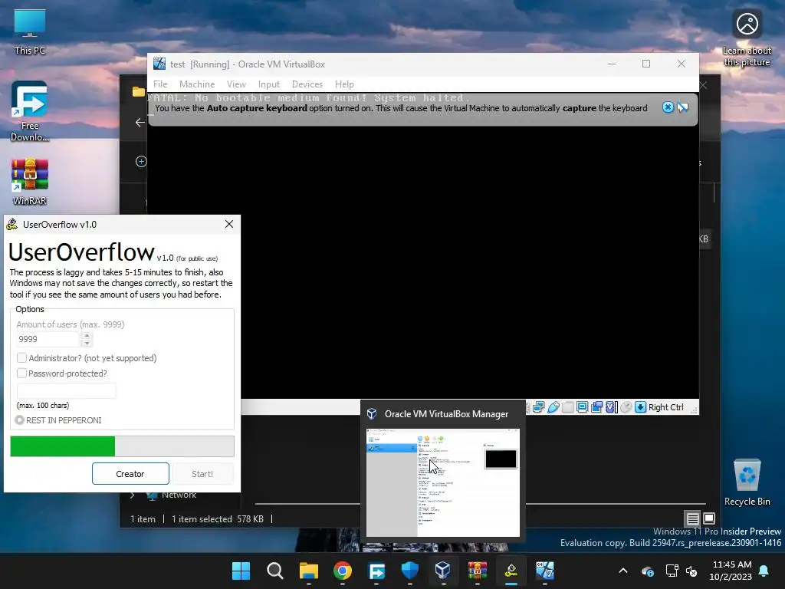This screenshot has width=785, height=589.
Task: Open the Recycle Bin desktop icon
Action: [747, 482]
